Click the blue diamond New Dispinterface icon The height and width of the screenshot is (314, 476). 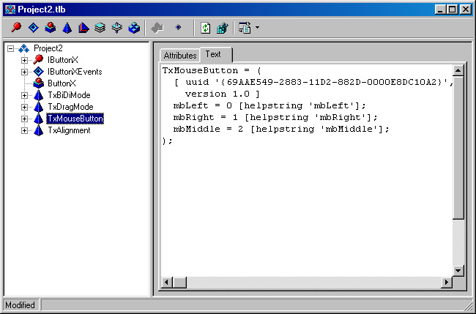coord(34,28)
